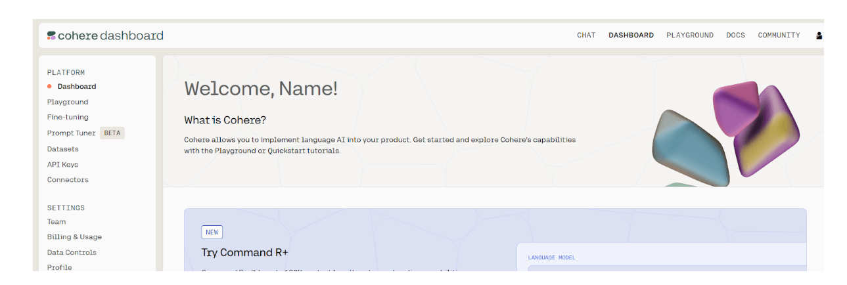Open Team settings
This screenshot has height=285, width=847.
point(57,222)
